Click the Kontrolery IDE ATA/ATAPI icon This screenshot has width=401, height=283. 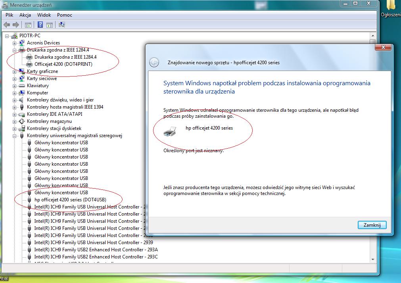(x=22, y=114)
